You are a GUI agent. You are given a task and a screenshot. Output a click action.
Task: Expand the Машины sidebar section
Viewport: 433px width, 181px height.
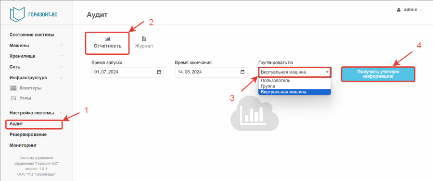point(61,45)
